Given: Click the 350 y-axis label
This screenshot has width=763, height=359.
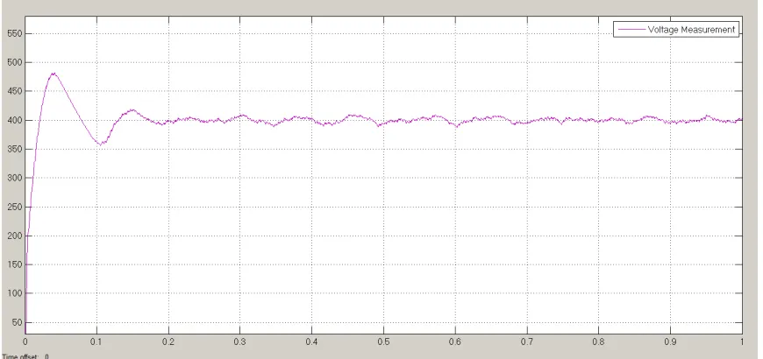Looking at the screenshot, I should point(15,149).
